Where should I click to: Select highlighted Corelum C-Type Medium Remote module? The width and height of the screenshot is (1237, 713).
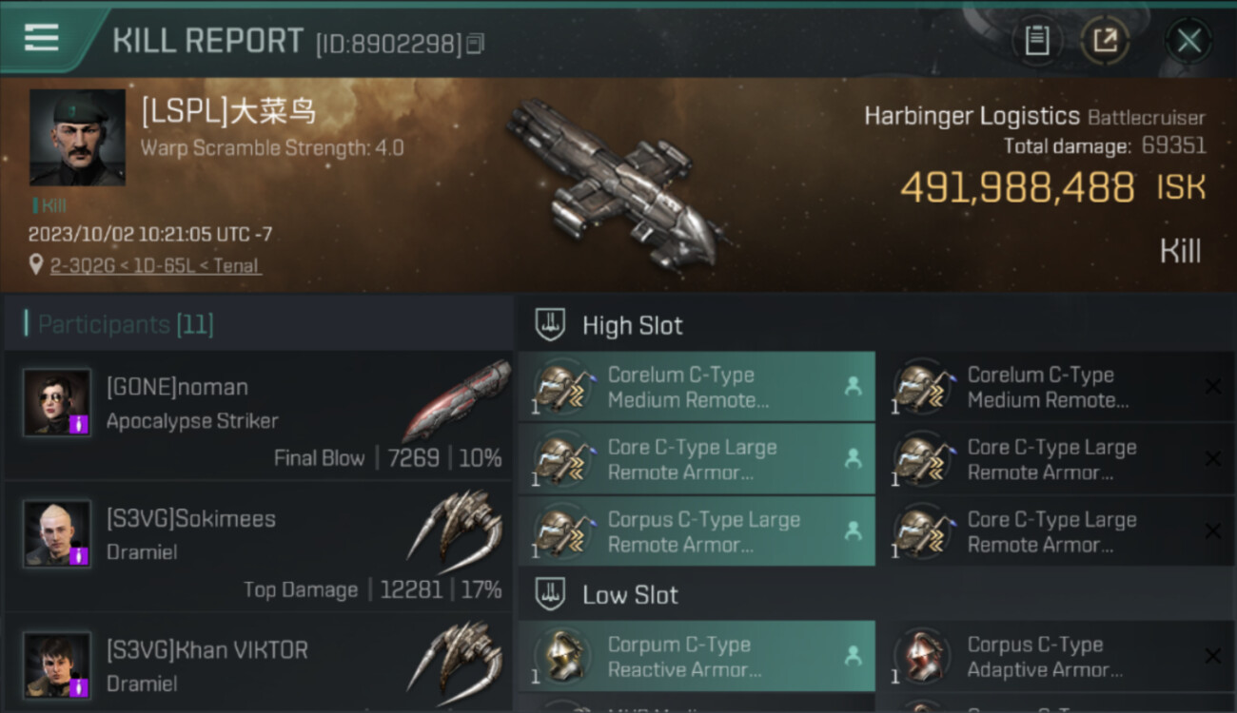tap(697, 387)
